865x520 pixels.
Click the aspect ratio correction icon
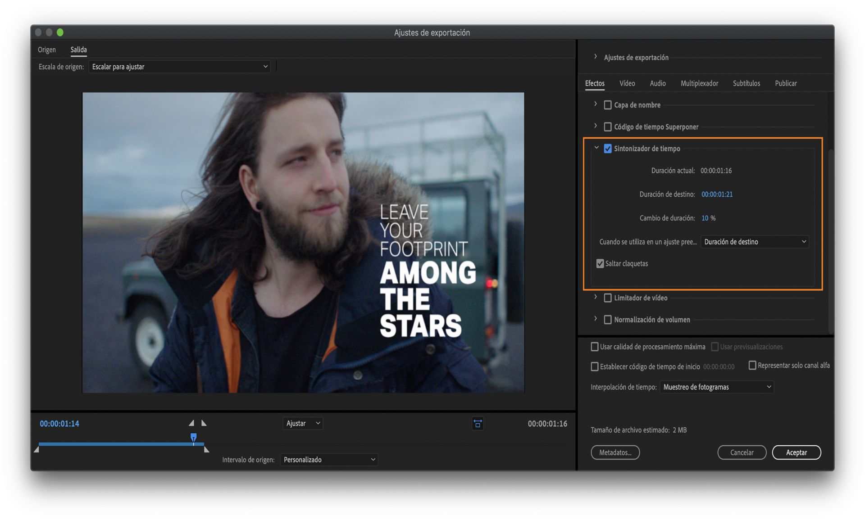(478, 424)
